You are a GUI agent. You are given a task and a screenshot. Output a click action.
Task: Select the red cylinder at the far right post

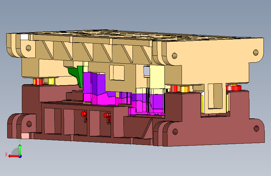tap(233, 88)
